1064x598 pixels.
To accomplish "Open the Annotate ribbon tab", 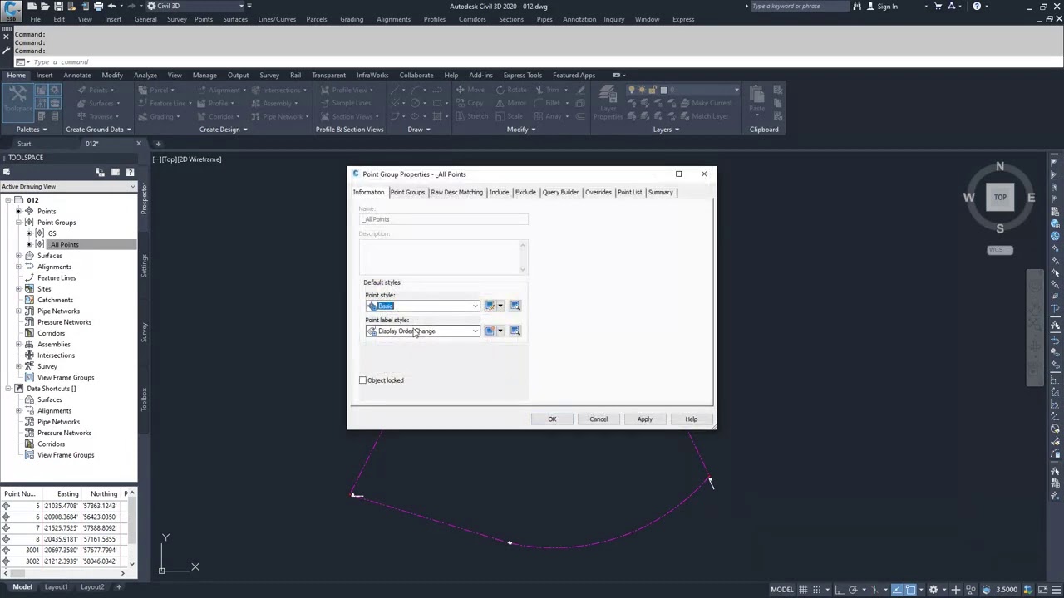I will (77, 75).
